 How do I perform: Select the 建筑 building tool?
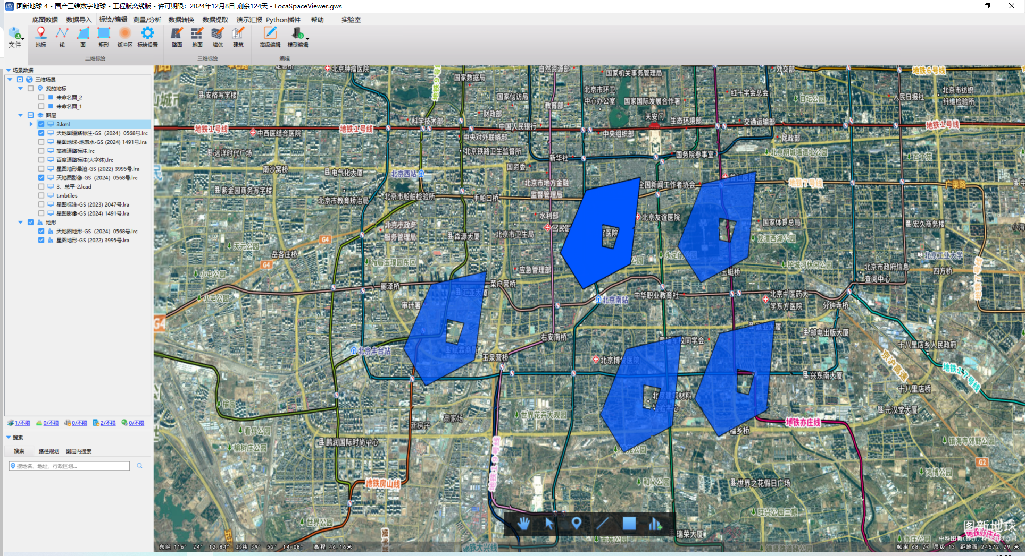[x=238, y=37]
